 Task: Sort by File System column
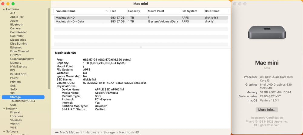coord(189,11)
